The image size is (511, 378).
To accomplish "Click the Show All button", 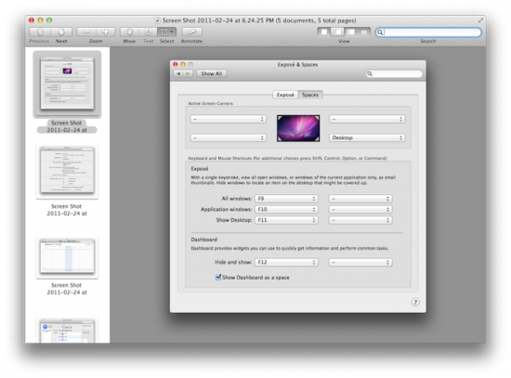I will point(212,74).
